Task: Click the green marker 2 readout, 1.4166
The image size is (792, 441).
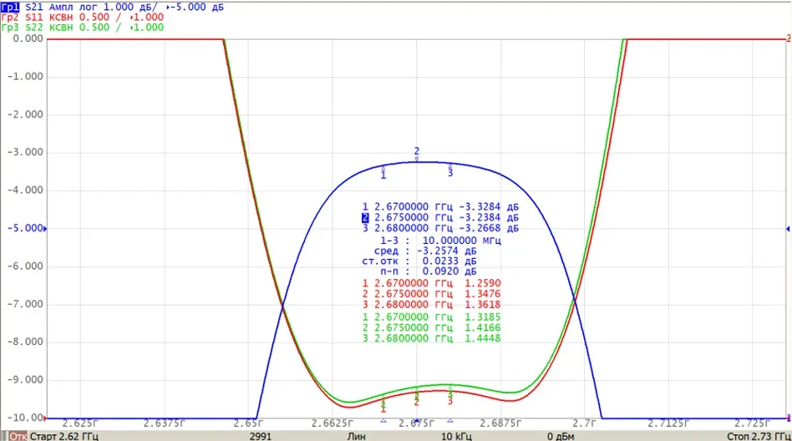Action: click(431, 328)
